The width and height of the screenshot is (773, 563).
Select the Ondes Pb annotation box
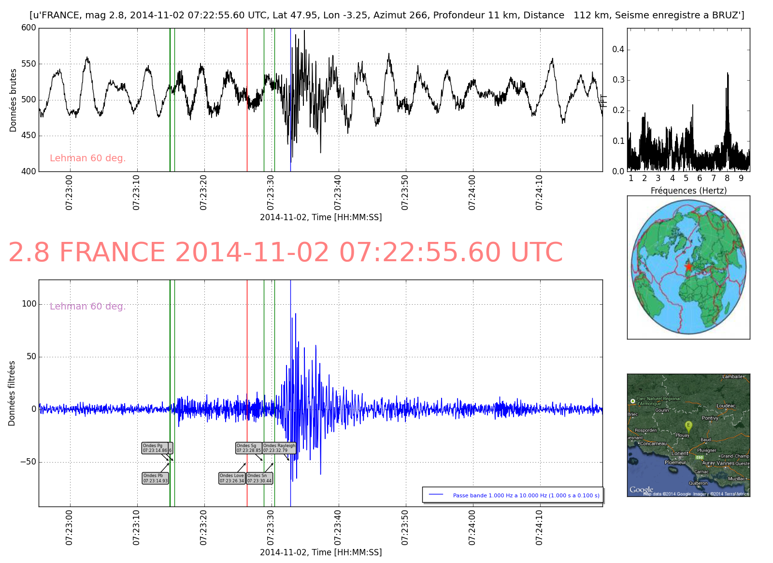pos(156,478)
